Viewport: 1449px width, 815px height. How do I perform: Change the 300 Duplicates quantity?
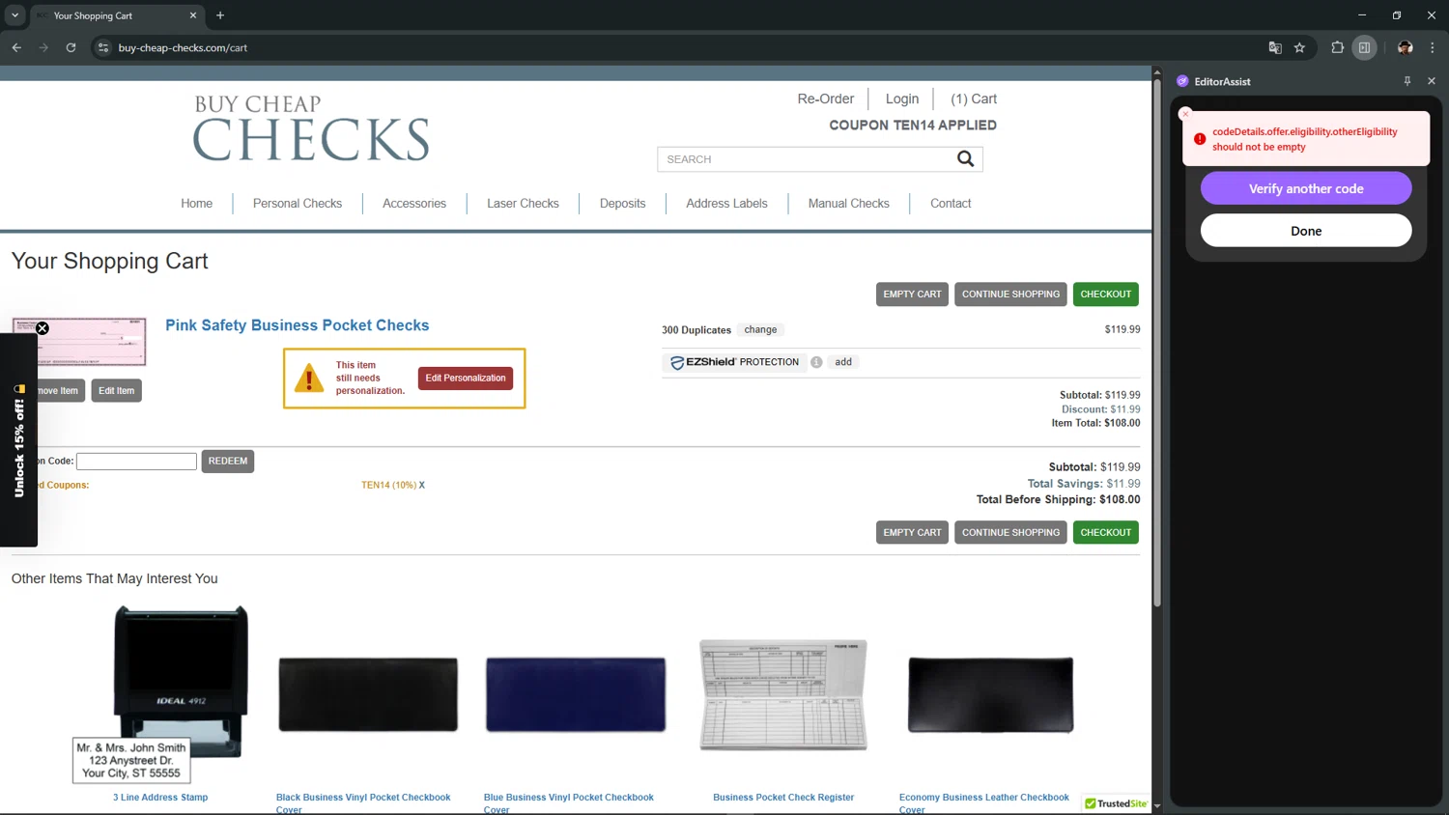click(x=760, y=330)
